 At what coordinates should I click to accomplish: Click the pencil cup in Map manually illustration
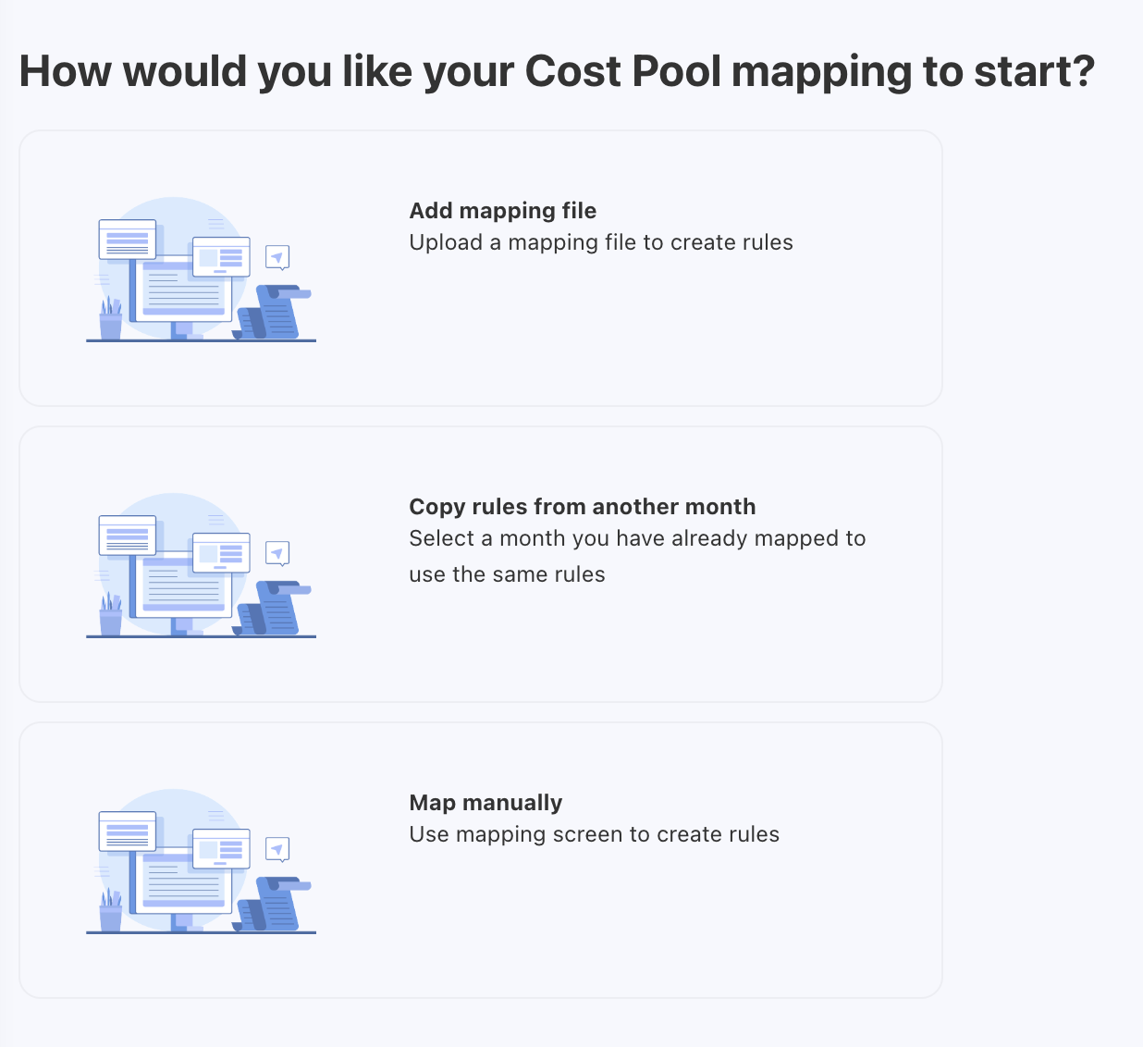111,913
